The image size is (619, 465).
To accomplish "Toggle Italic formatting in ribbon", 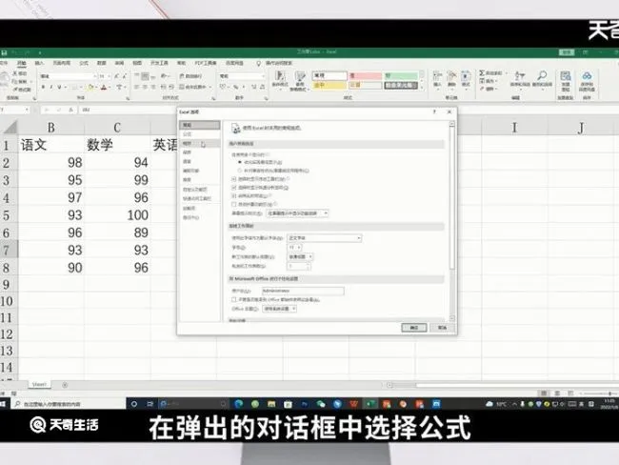I will tap(51, 87).
